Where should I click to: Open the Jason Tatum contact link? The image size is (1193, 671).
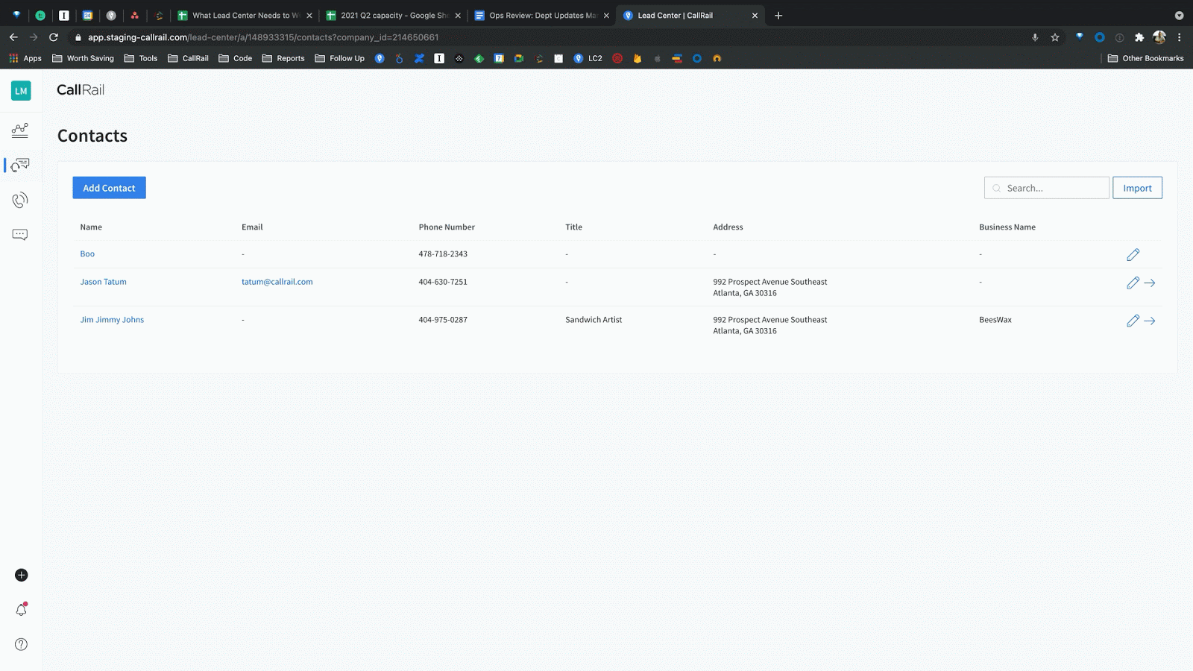click(x=103, y=282)
